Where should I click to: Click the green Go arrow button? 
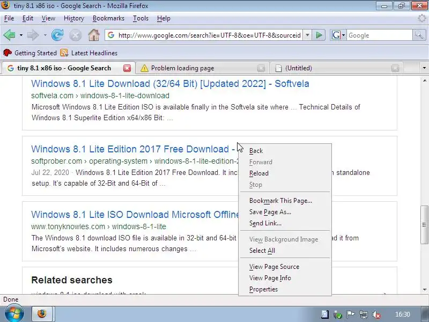pos(319,35)
